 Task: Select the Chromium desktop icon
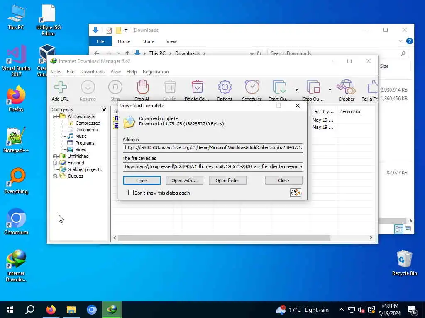pyautogui.click(x=16, y=222)
